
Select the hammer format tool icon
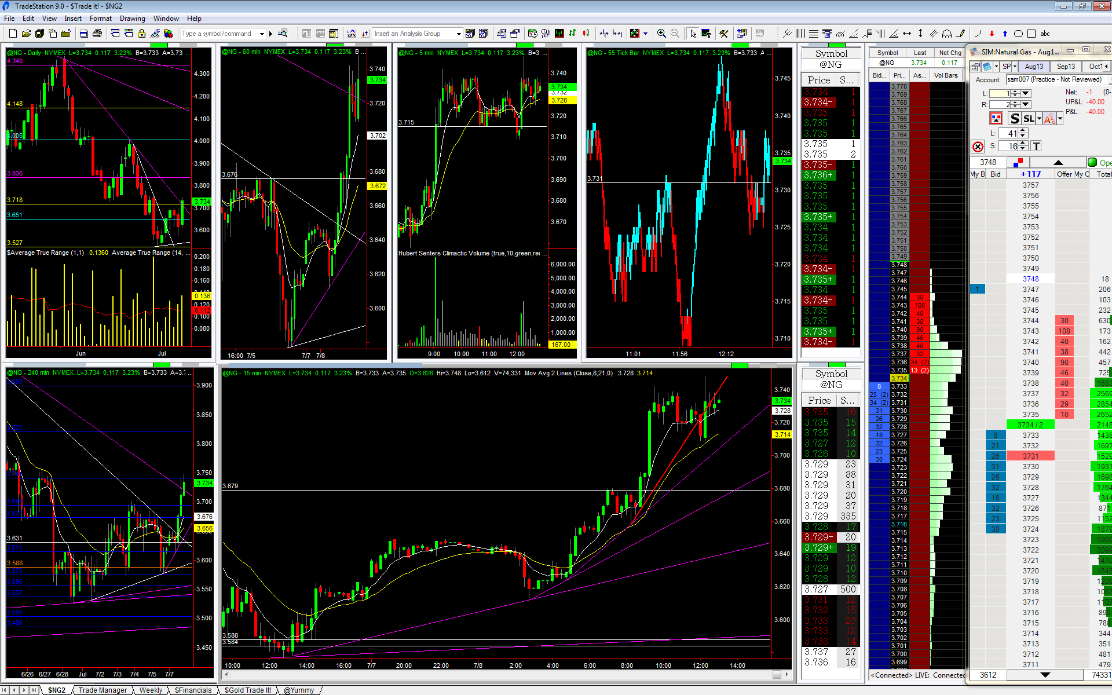point(724,34)
